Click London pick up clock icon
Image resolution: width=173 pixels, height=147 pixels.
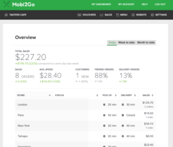coord(104,105)
